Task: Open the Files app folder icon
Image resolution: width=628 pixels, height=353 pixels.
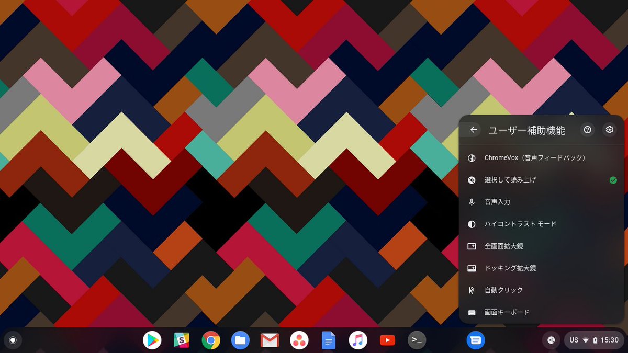Action: (x=240, y=340)
